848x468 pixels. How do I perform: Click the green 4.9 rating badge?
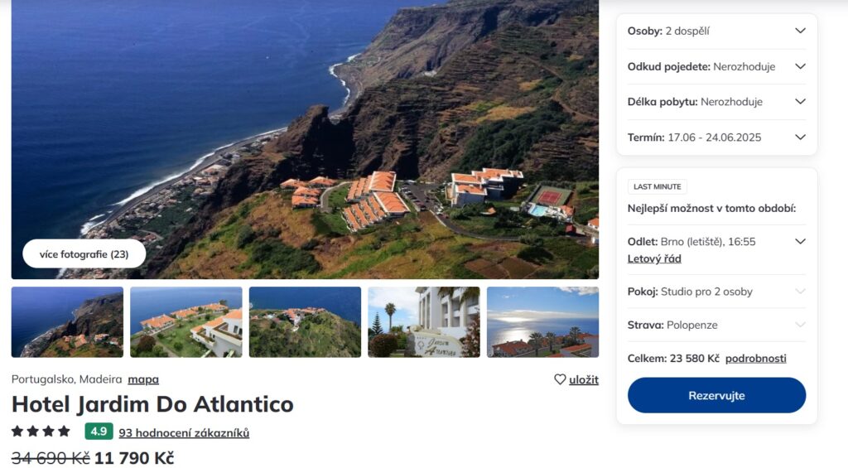(99, 432)
